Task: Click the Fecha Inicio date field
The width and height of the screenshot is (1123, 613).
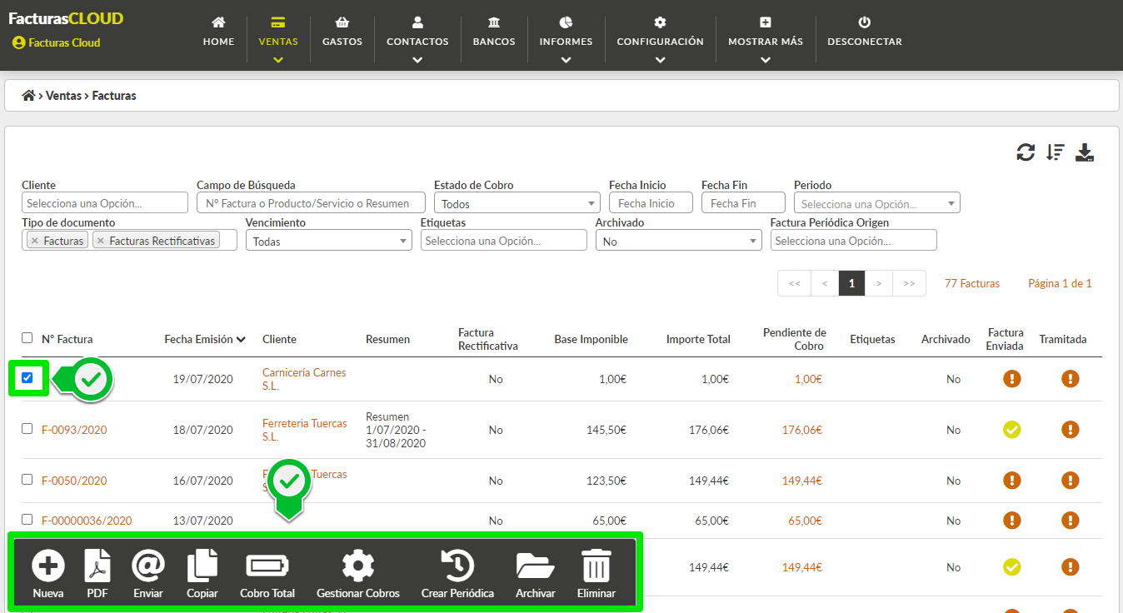Action: (x=651, y=203)
